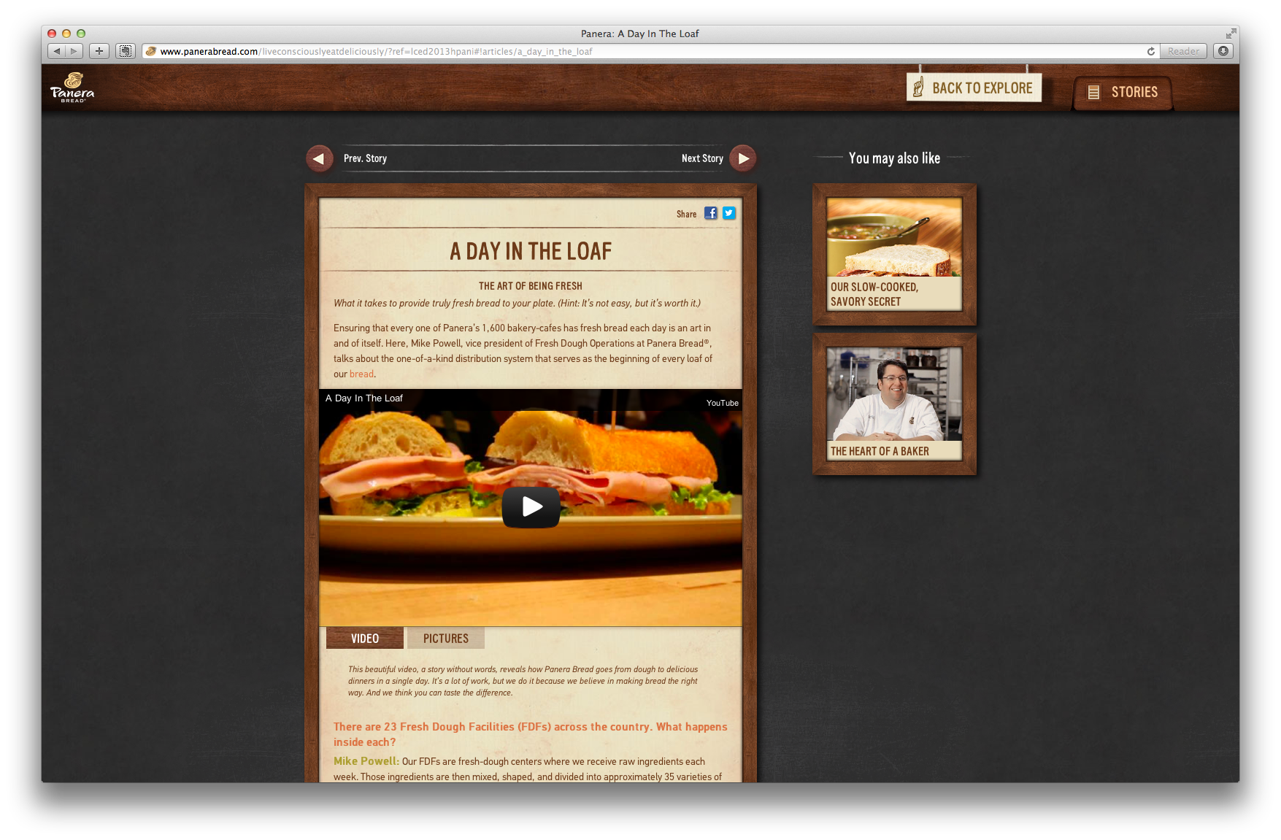Click the Reader button in address bar

(x=1183, y=51)
